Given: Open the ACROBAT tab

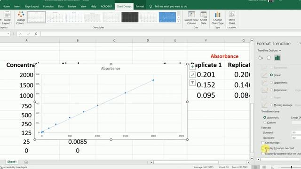Looking at the screenshot, I should click(x=106, y=7).
